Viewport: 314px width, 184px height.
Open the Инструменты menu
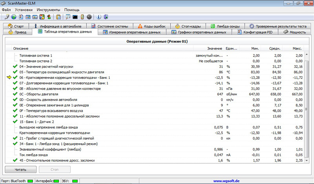point(48,10)
